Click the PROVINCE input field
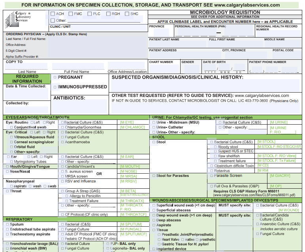 pos(161,32)
